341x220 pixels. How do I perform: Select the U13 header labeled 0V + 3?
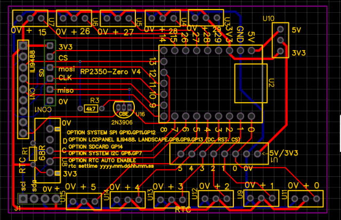point(168,198)
